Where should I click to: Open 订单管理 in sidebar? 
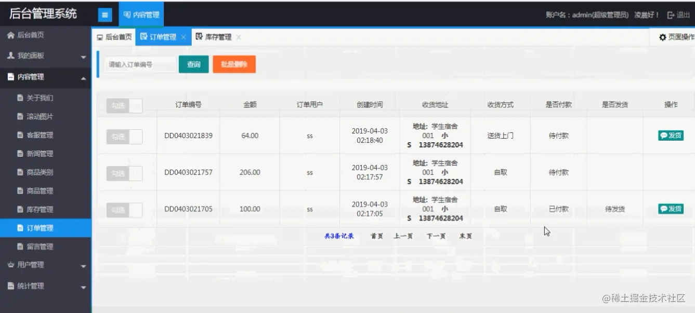(x=46, y=228)
